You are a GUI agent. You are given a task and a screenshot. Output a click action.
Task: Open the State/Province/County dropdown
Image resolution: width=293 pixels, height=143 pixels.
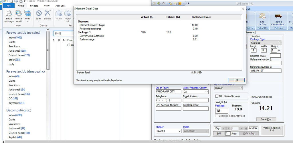207,92
